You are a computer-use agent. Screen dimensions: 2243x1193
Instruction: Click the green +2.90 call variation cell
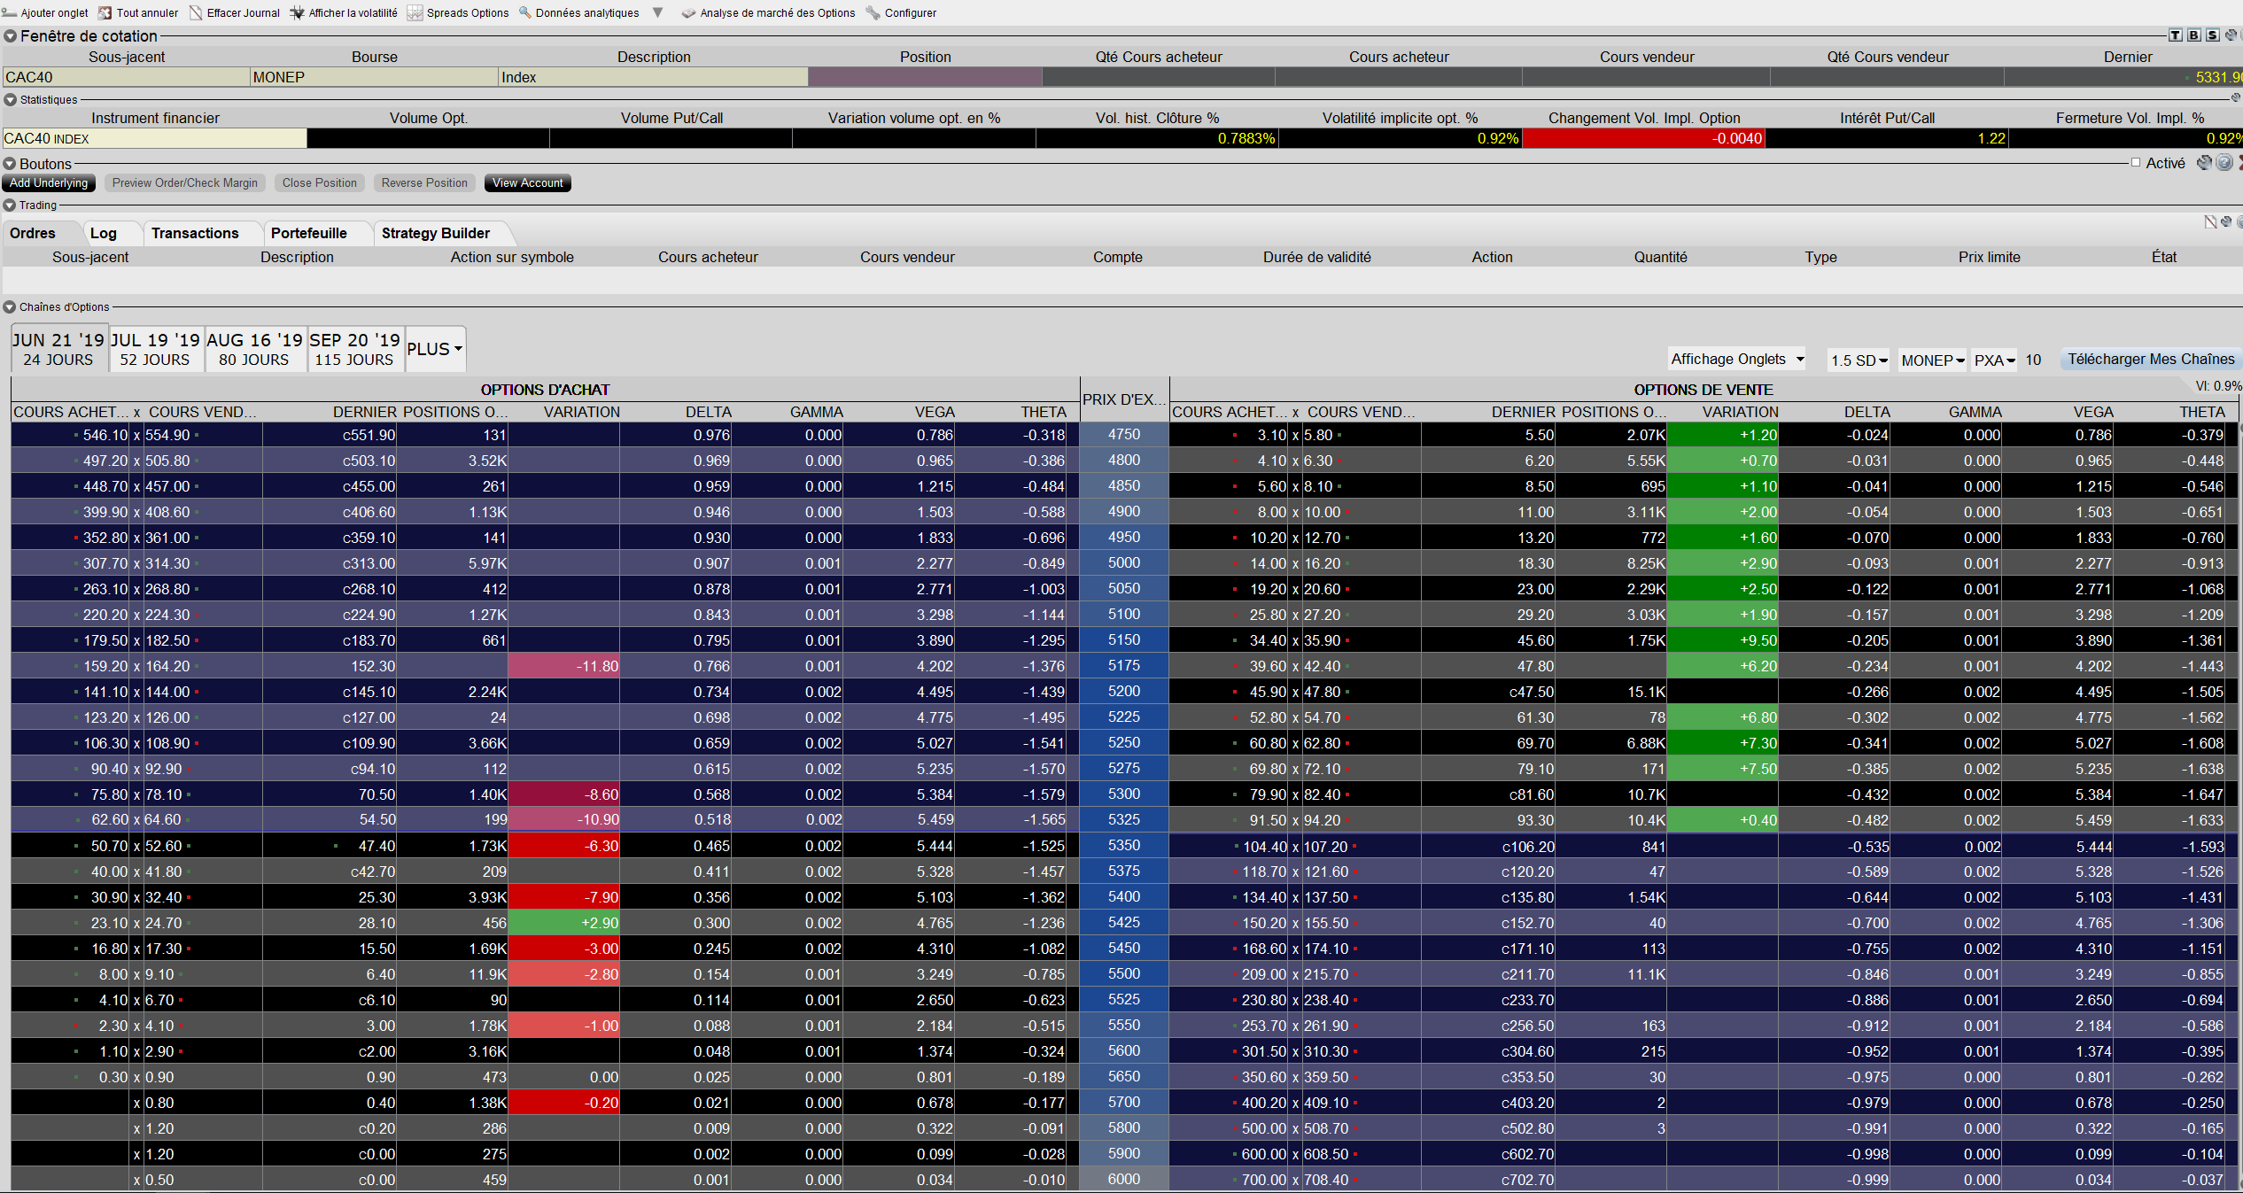563,923
